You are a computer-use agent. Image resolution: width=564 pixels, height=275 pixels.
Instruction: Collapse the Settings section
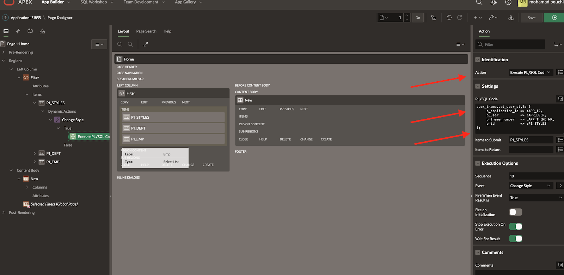478,86
